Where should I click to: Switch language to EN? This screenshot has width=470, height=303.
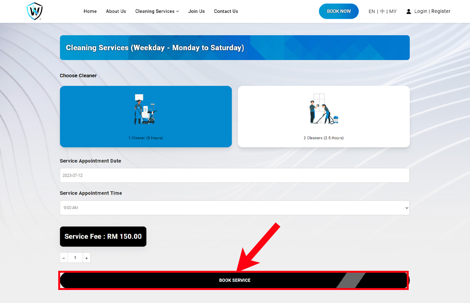372,12
